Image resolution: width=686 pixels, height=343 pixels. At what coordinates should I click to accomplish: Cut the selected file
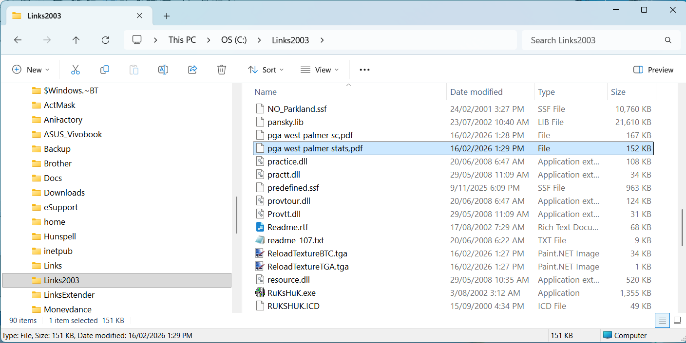point(76,70)
